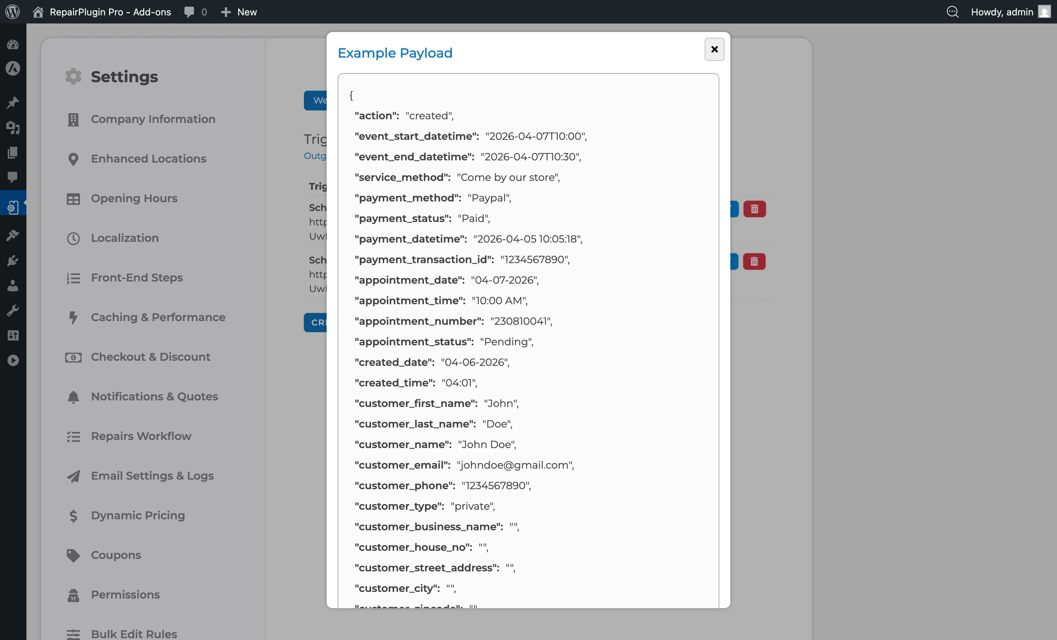This screenshot has height=640, width=1057.
Task: Select the RepairPlugin phone-gear icon in sidebar
Action: tap(13, 207)
